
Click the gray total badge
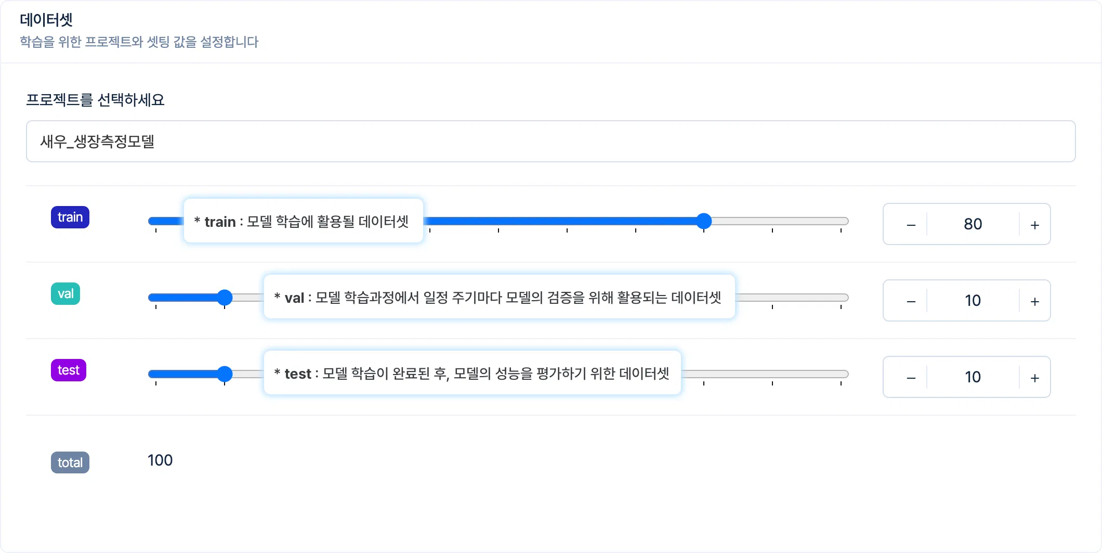(x=70, y=462)
